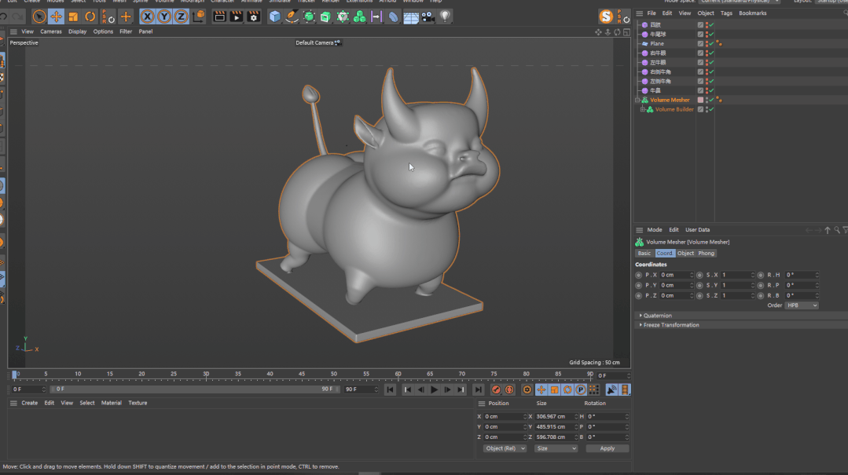The height and width of the screenshot is (475, 848).
Task: Open the Object Manager Tags menu
Action: (x=726, y=13)
